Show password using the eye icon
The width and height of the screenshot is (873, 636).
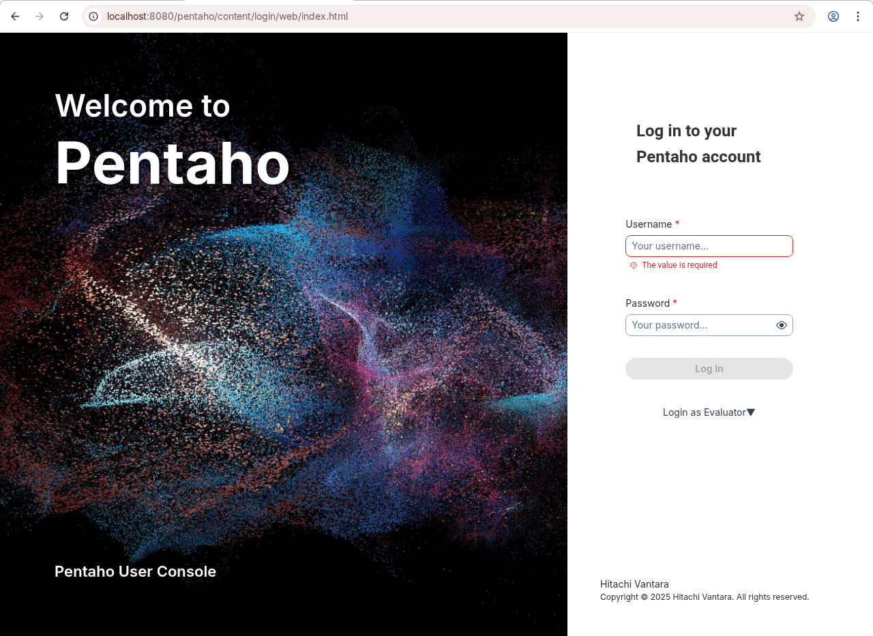[x=782, y=325]
